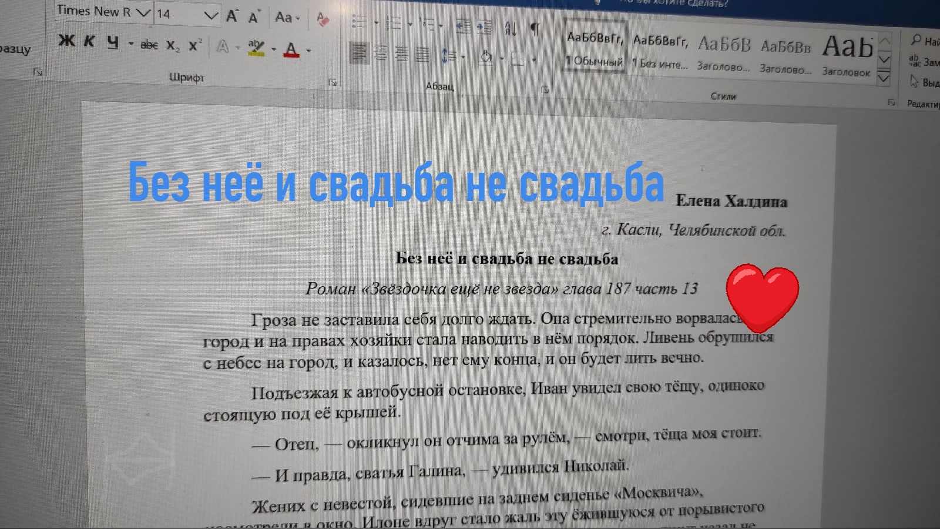Open the Абзац dialog launcher
The width and height of the screenshot is (940, 529).
pos(545,89)
